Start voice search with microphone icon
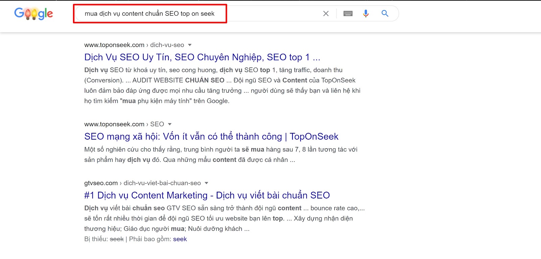This screenshot has width=541, height=259. pyautogui.click(x=366, y=14)
